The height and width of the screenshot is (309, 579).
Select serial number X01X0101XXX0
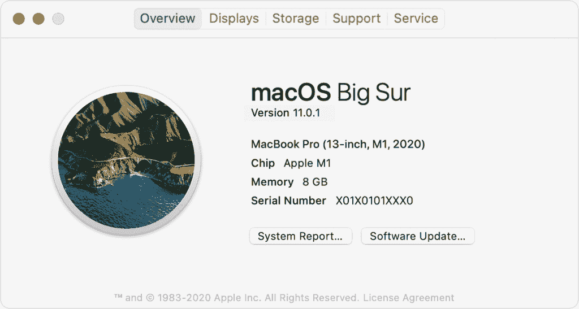coord(374,201)
